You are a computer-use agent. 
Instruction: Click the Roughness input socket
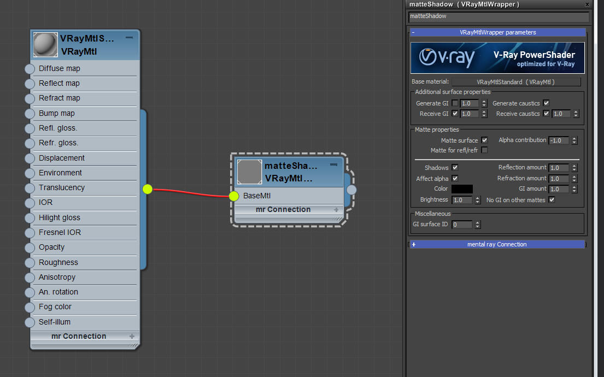pos(30,263)
